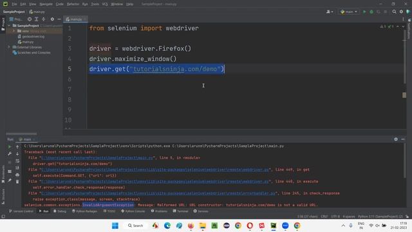Open Python Packages tool window
Viewport: 412px width, 232px height.
84,211
